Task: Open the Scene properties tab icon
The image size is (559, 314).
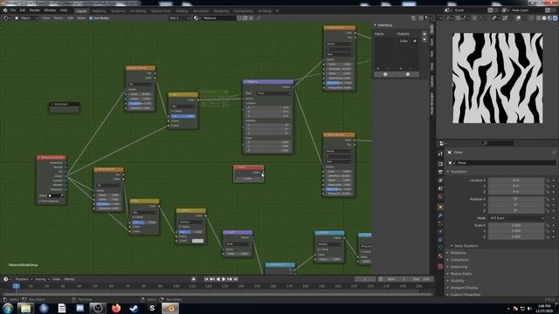Action: (440, 188)
